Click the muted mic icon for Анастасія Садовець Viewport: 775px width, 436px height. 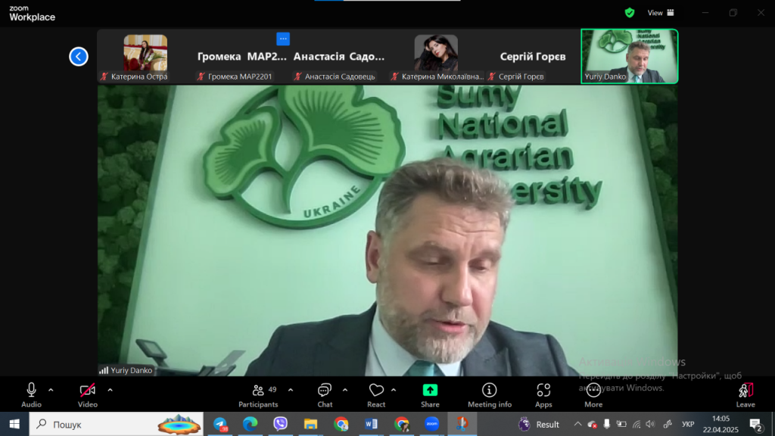(298, 76)
